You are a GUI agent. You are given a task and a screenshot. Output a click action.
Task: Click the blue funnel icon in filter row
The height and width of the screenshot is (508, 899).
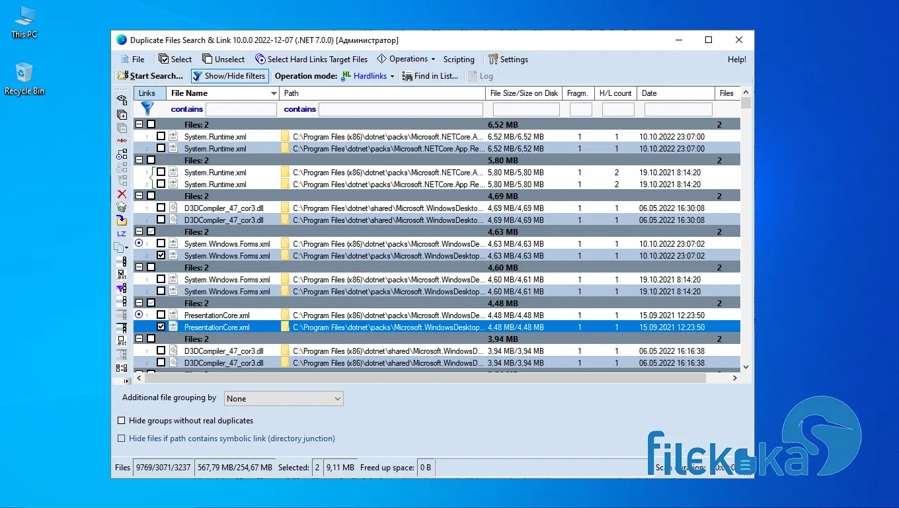pyautogui.click(x=147, y=108)
